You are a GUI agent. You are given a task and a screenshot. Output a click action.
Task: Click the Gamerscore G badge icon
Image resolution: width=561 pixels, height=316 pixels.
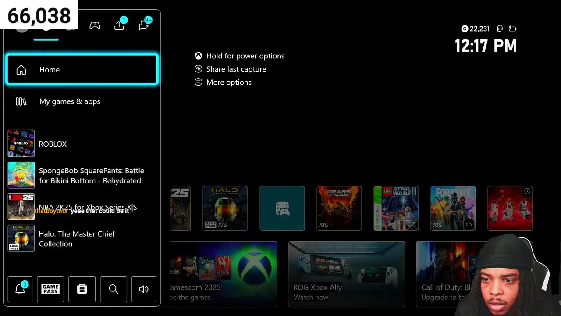465,29
